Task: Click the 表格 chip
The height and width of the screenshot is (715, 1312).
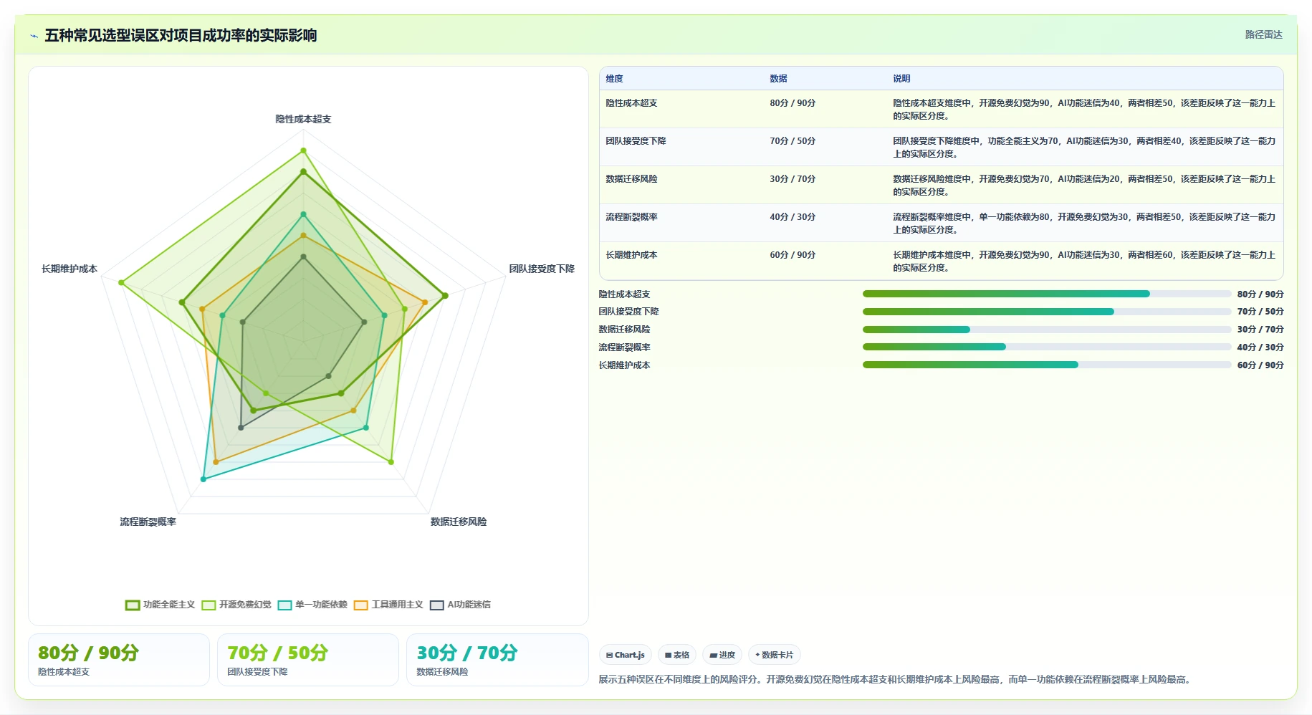Action: (677, 655)
